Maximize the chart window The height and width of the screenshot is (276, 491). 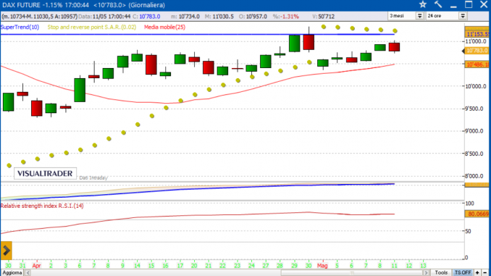(x=469, y=4)
